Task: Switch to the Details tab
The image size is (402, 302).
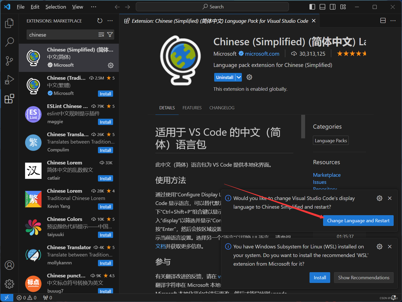Action: coord(167,108)
